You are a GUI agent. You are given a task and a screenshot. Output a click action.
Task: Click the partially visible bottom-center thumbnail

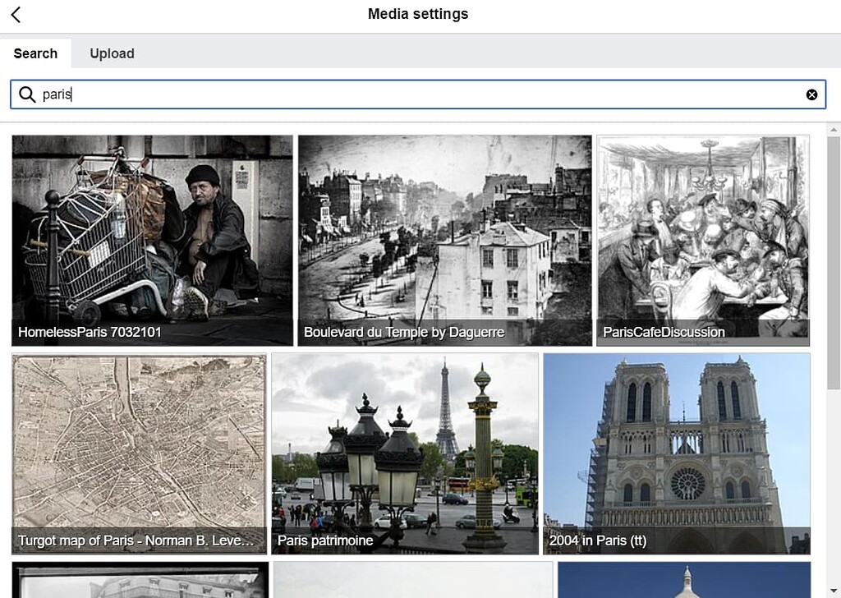[x=407, y=581]
